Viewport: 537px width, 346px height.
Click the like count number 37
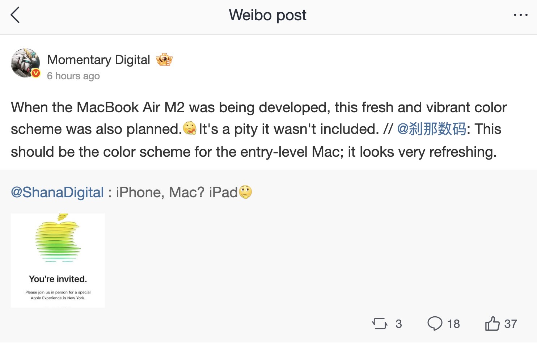511,324
